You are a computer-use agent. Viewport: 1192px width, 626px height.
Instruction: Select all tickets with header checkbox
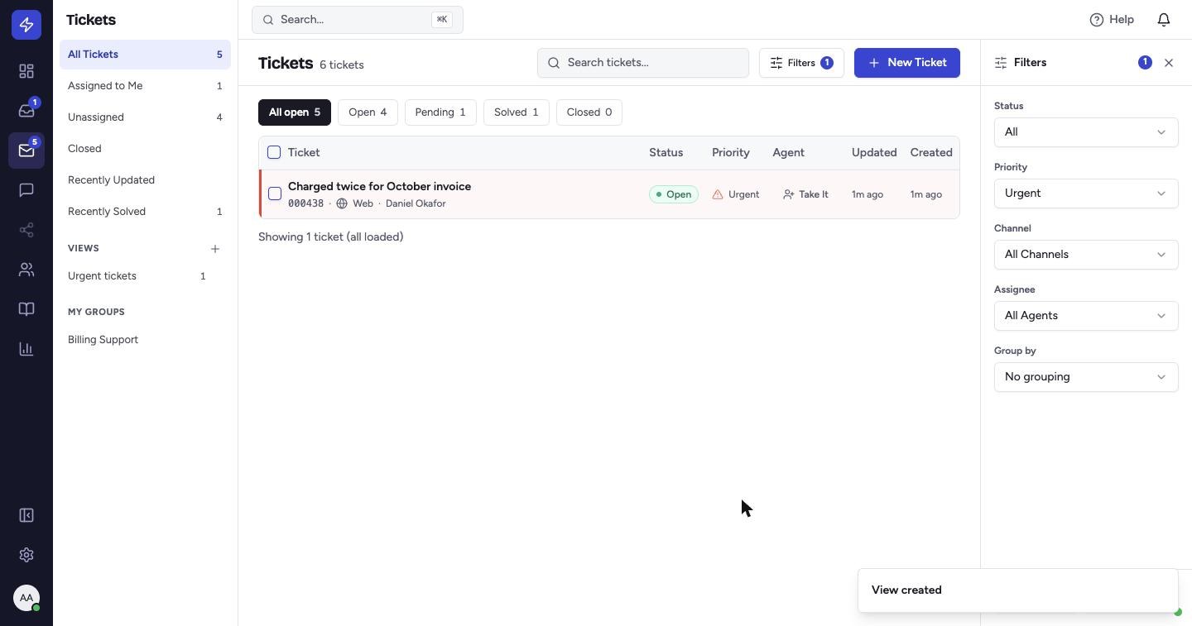[274, 152]
